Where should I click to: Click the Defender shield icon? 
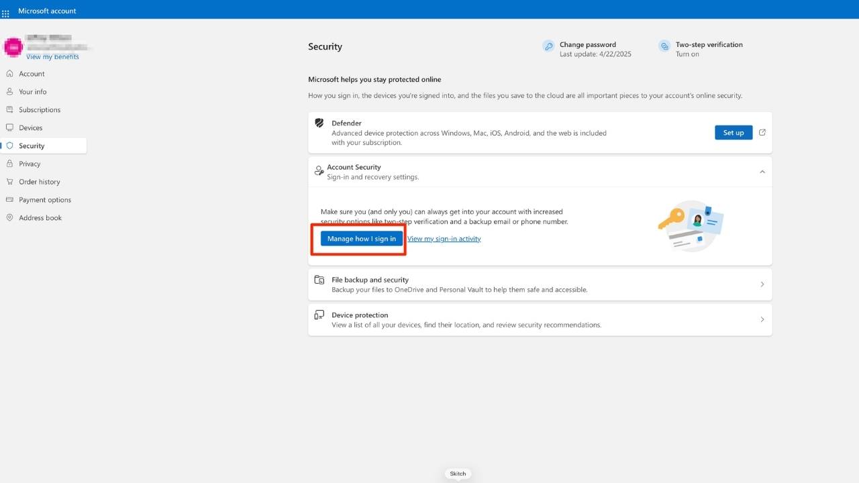319,123
